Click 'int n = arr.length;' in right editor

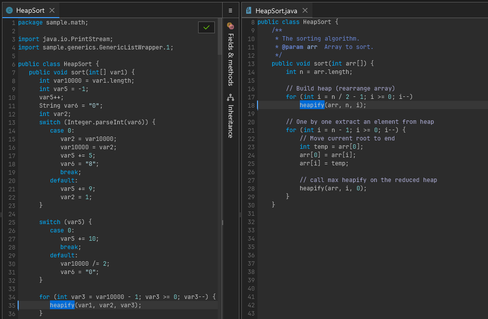[319, 72]
